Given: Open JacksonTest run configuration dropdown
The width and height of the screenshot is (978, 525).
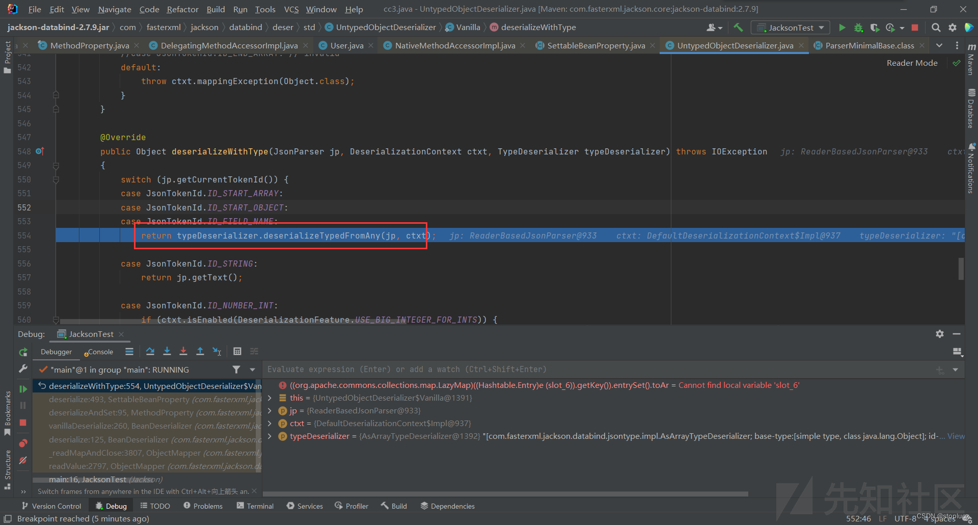Looking at the screenshot, I should pyautogui.click(x=791, y=28).
